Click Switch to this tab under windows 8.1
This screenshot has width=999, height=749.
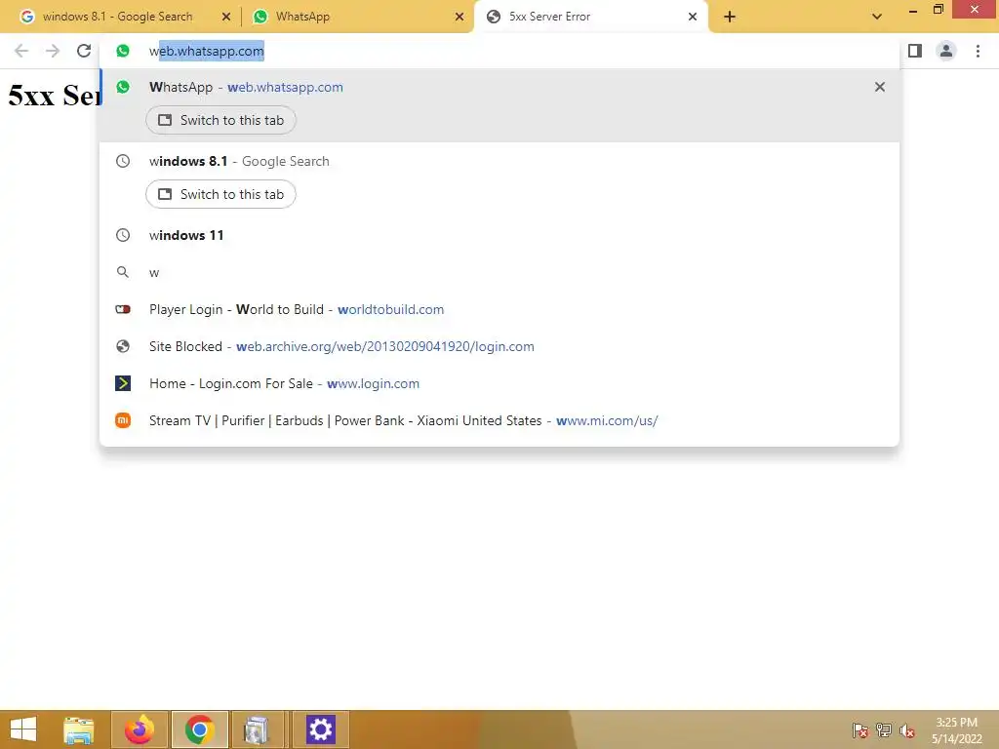pyautogui.click(x=220, y=194)
